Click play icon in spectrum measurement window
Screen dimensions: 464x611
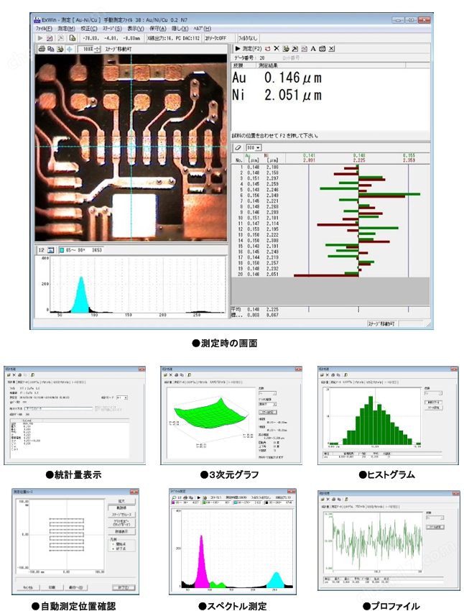pyautogui.click(x=199, y=497)
